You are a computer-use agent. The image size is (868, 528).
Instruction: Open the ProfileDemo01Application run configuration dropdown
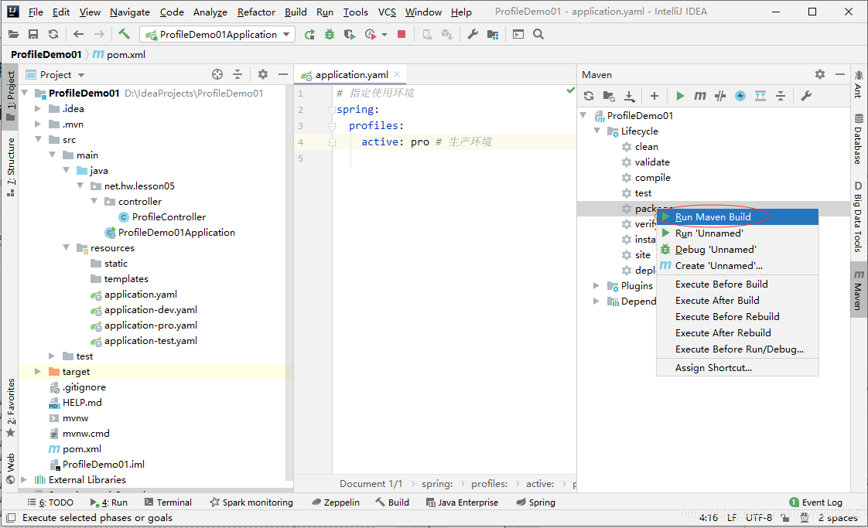(x=217, y=34)
